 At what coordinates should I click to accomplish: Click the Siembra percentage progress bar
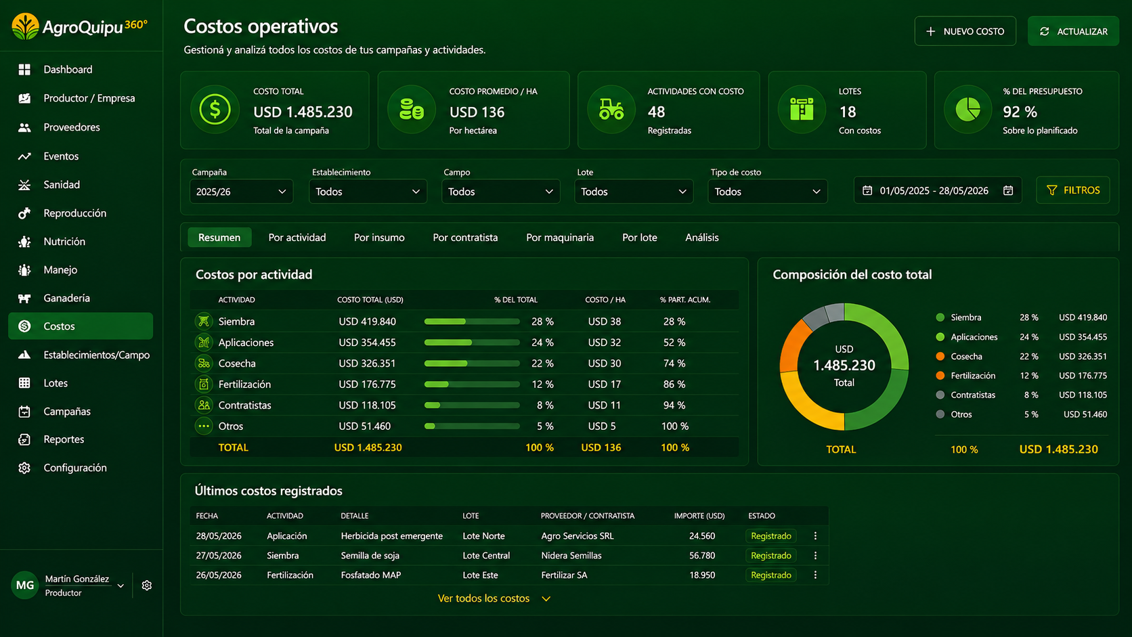point(472,322)
